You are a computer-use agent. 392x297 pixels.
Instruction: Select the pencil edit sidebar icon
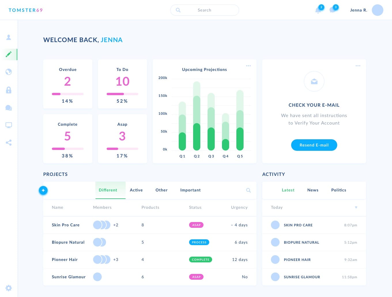click(x=9, y=54)
